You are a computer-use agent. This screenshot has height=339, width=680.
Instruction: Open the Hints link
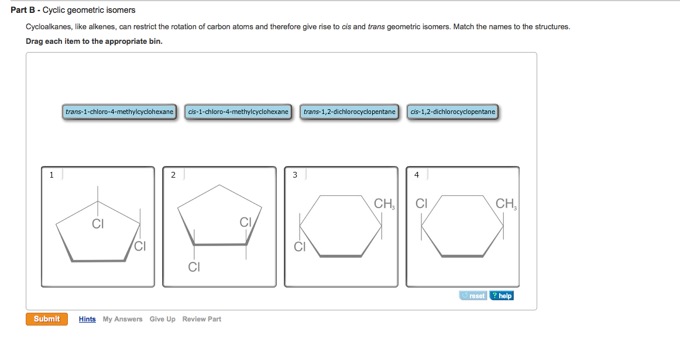point(87,319)
